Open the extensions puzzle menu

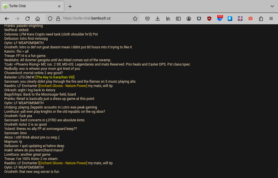[261, 19]
